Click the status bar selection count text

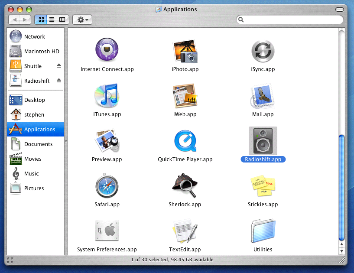tap(172, 260)
